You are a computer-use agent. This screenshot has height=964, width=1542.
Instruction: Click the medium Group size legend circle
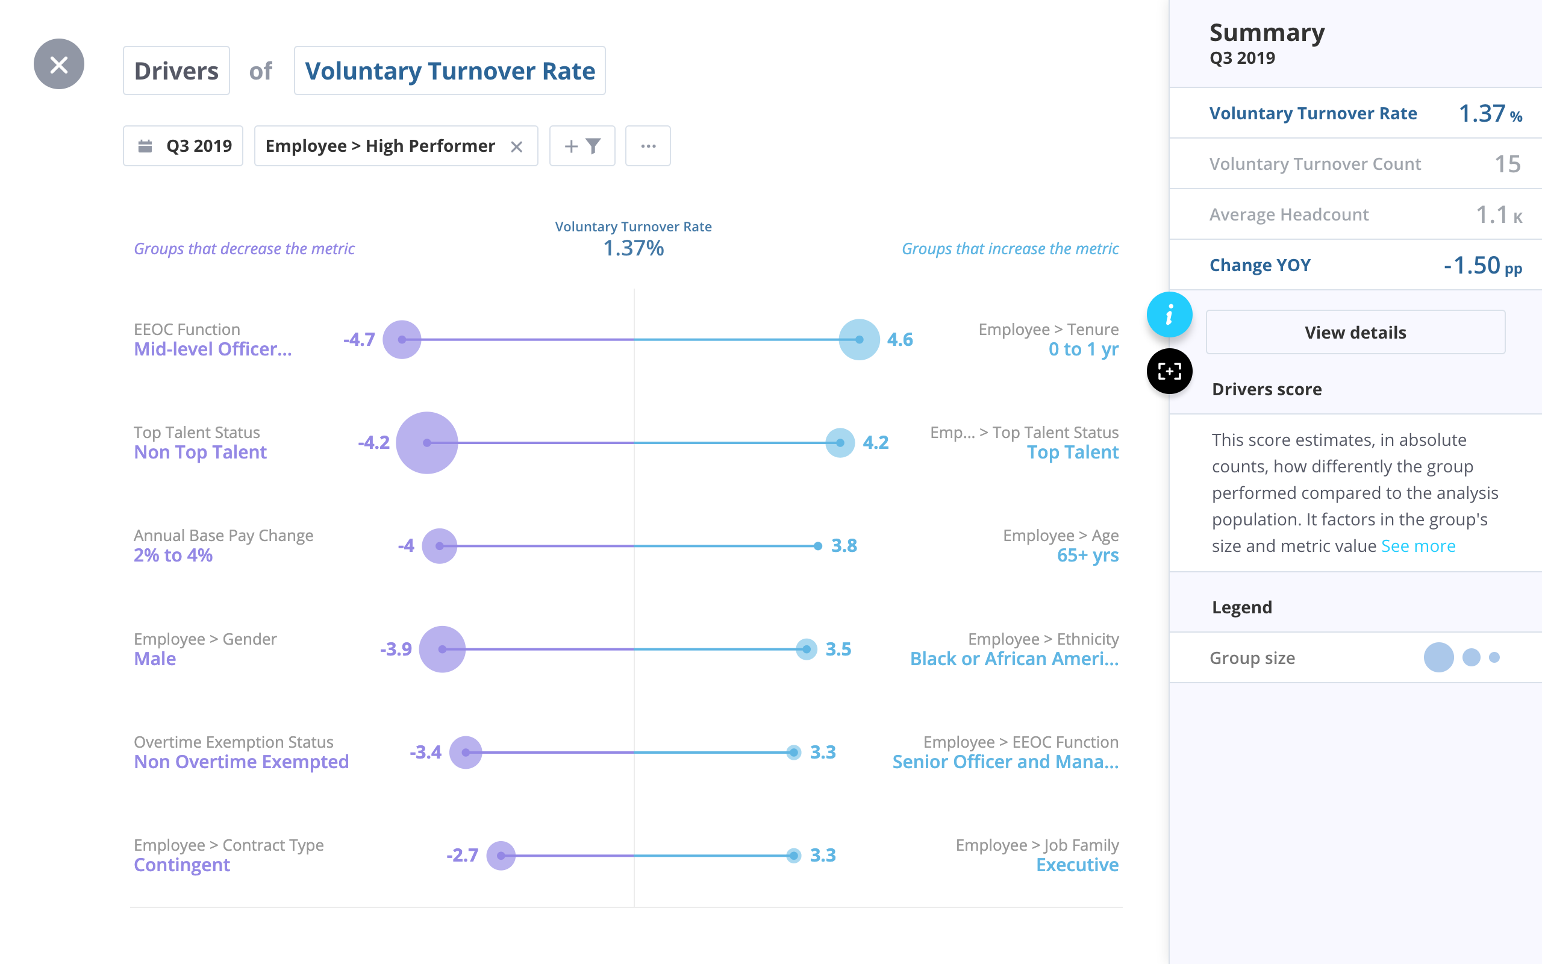(x=1471, y=657)
